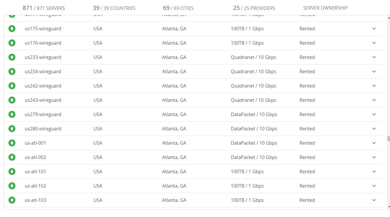Click status icon for us-atl-103 server
390x217 pixels.
click(x=12, y=200)
